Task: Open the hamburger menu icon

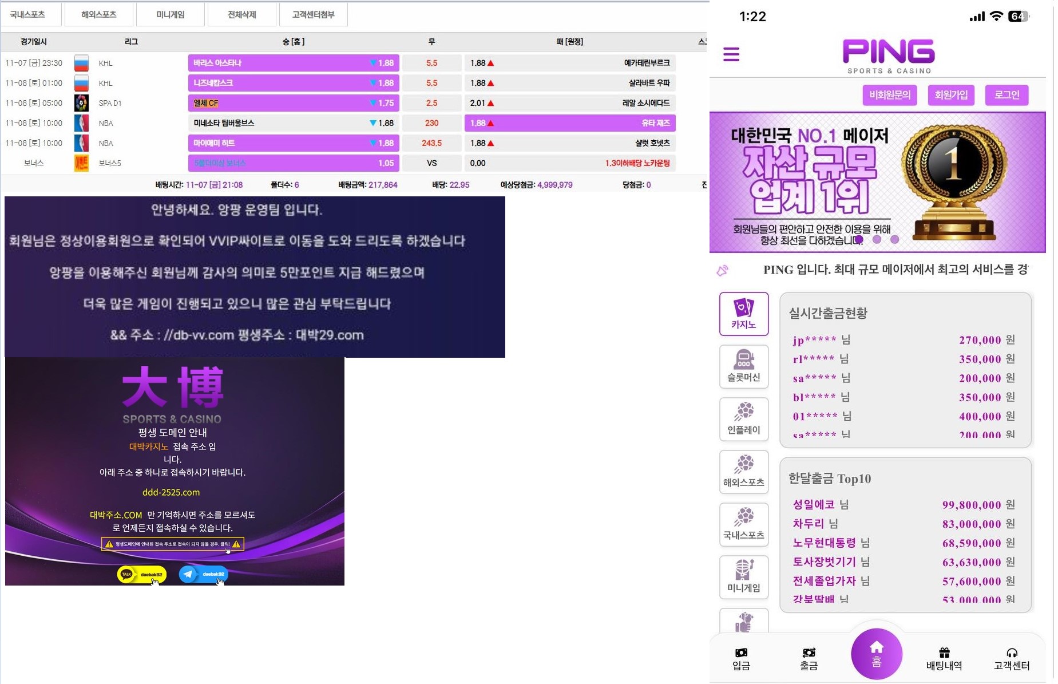Action: coord(731,54)
